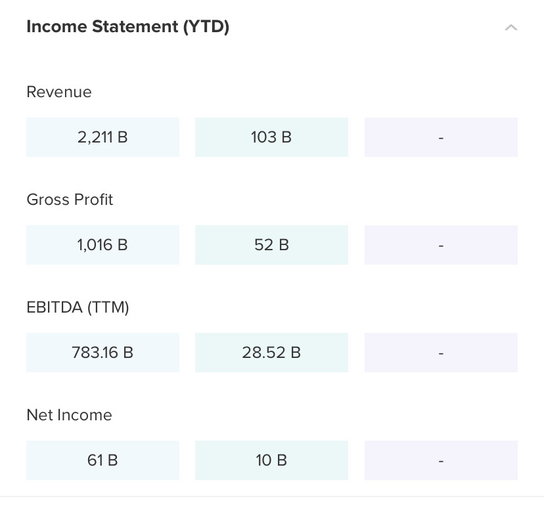The image size is (544, 507).
Task: Click the empty dash cell for Revenue
Action: click(x=441, y=137)
